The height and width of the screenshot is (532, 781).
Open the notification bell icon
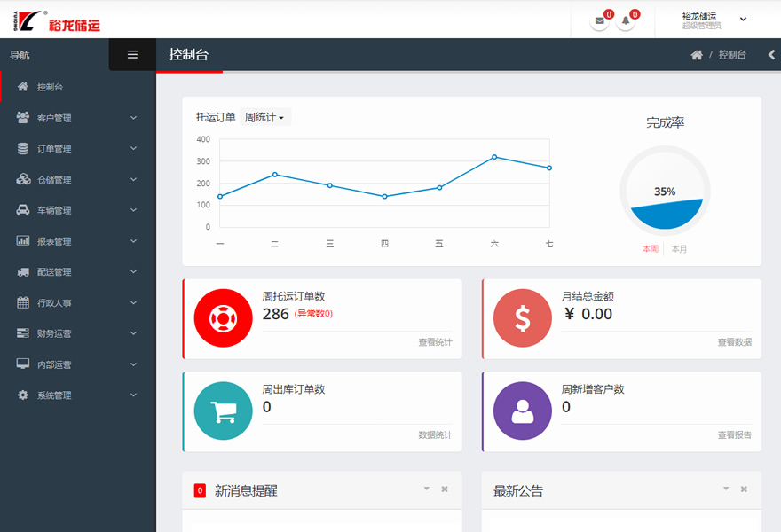(626, 21)
